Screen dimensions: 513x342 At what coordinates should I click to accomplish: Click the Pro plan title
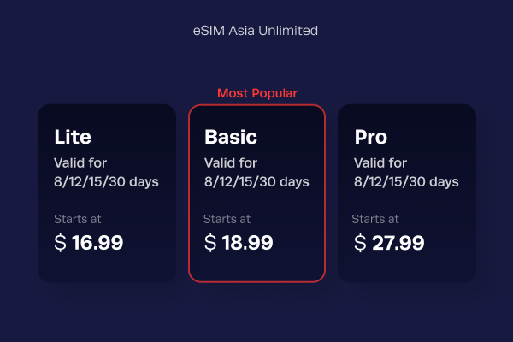coord(371,137)
